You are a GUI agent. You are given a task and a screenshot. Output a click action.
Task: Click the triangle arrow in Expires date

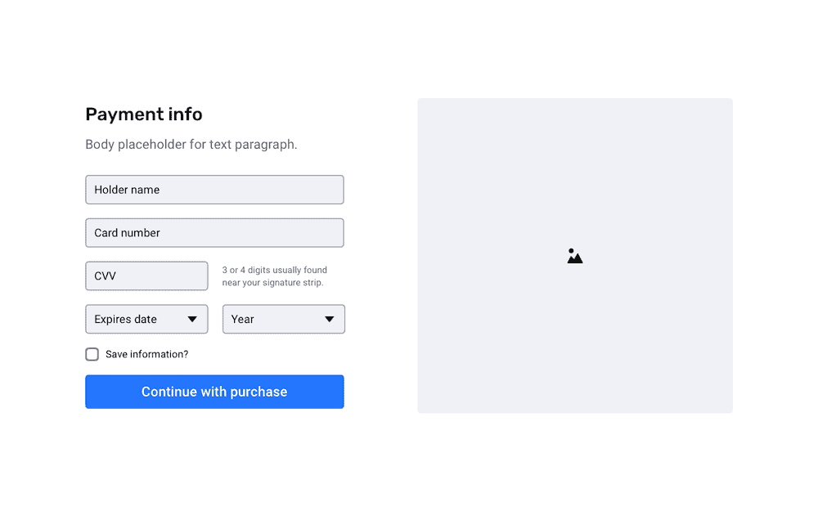pos(192,319)
